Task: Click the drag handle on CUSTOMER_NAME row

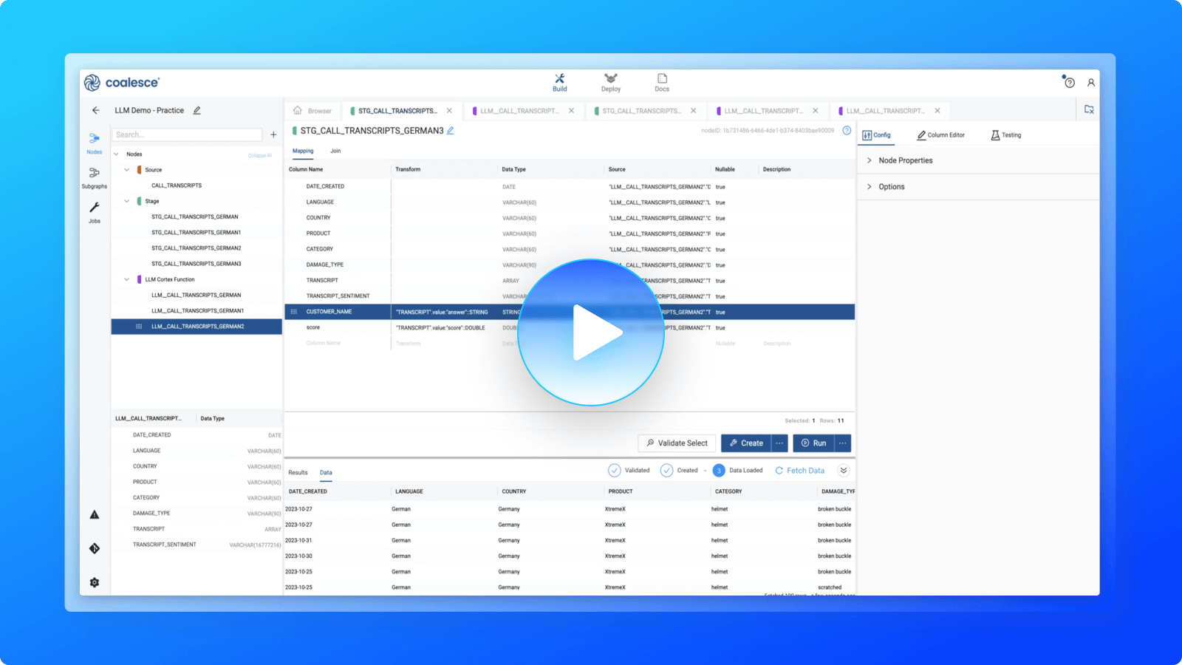Action: 294,312
